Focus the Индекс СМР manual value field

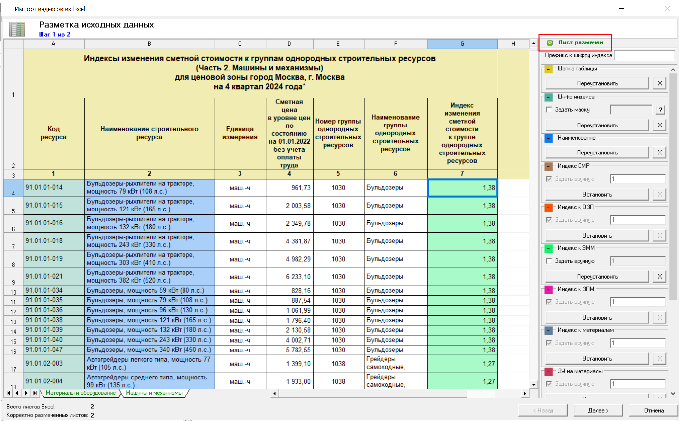(x=638, y=179)
